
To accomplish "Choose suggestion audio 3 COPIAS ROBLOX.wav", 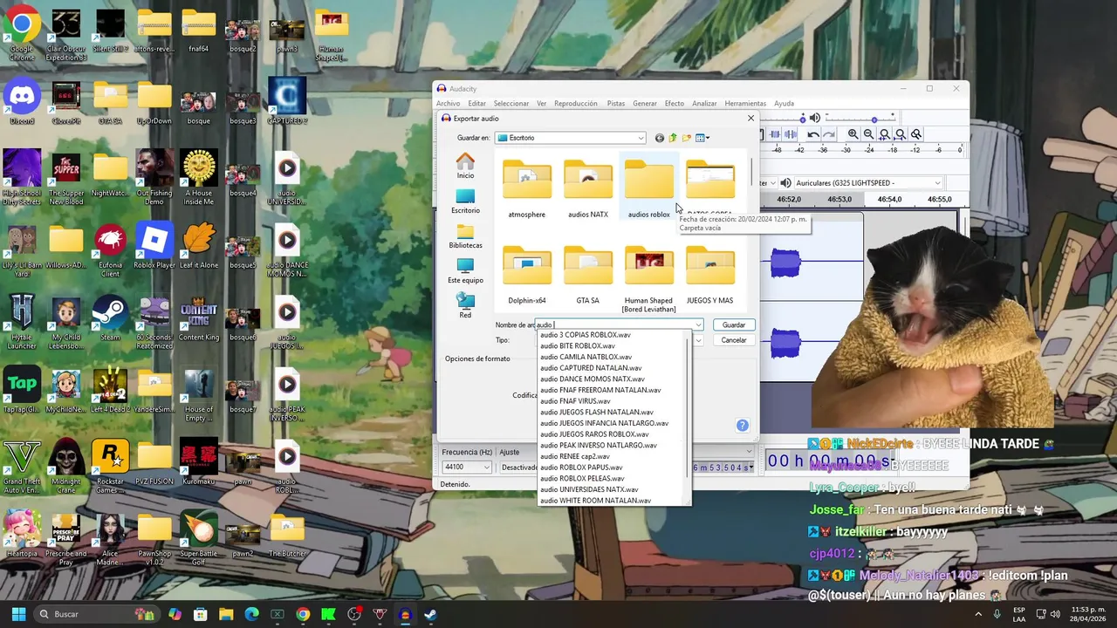I will [586, 335].
